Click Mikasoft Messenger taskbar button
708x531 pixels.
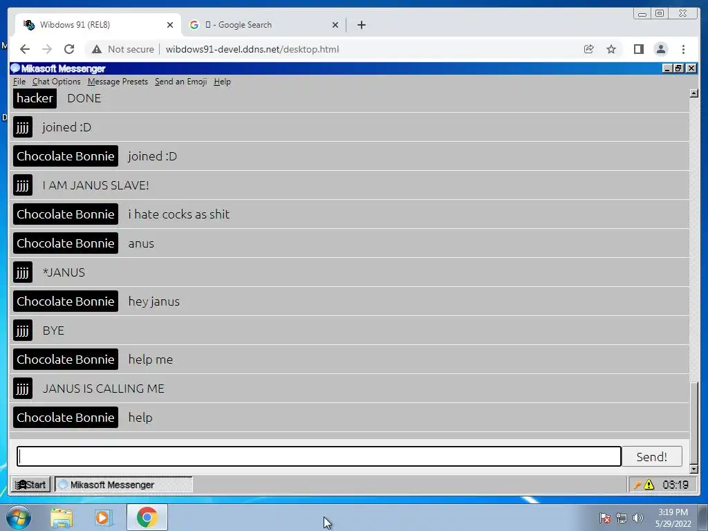123,485
